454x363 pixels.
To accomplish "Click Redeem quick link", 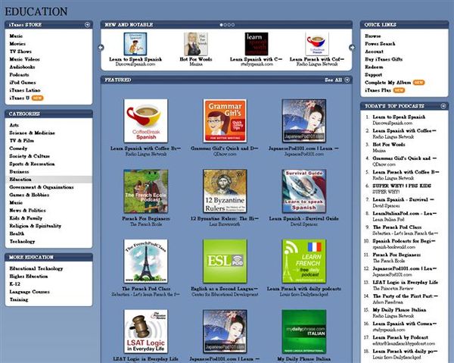I will tap(374, 67).
